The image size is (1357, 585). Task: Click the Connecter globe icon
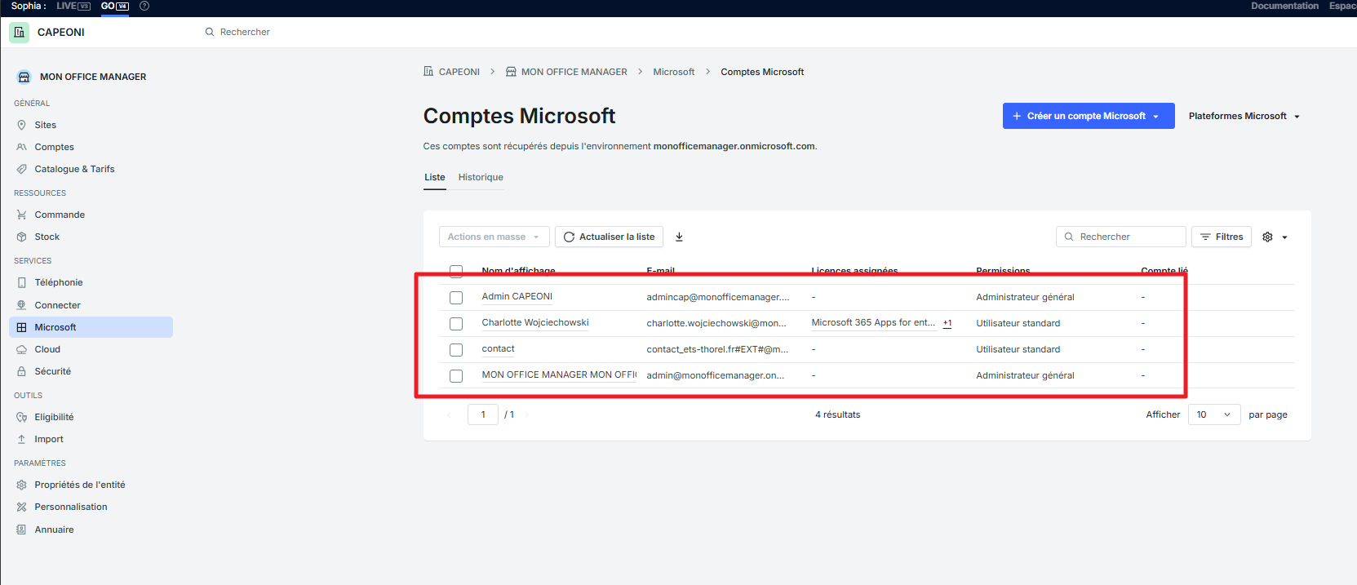tap(22, 305)
